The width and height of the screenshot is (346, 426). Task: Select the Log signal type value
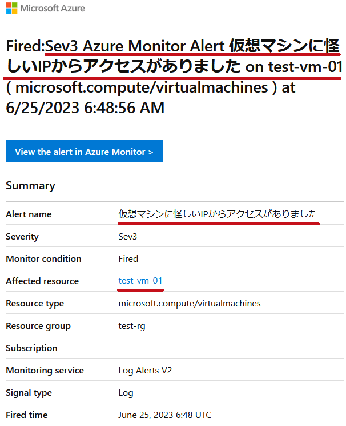click(126, 393)
